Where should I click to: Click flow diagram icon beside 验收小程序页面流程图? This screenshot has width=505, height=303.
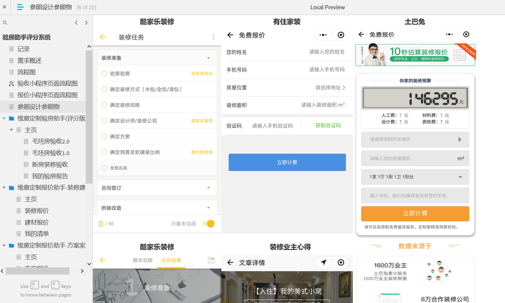click(11, 84)
